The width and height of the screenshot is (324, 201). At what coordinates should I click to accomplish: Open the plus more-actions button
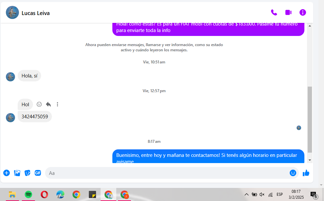click(7, 173)
